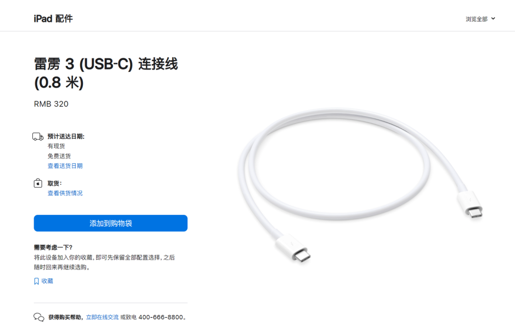Click the RMB 320 price text
515x325 pixels.
[51, 104]
